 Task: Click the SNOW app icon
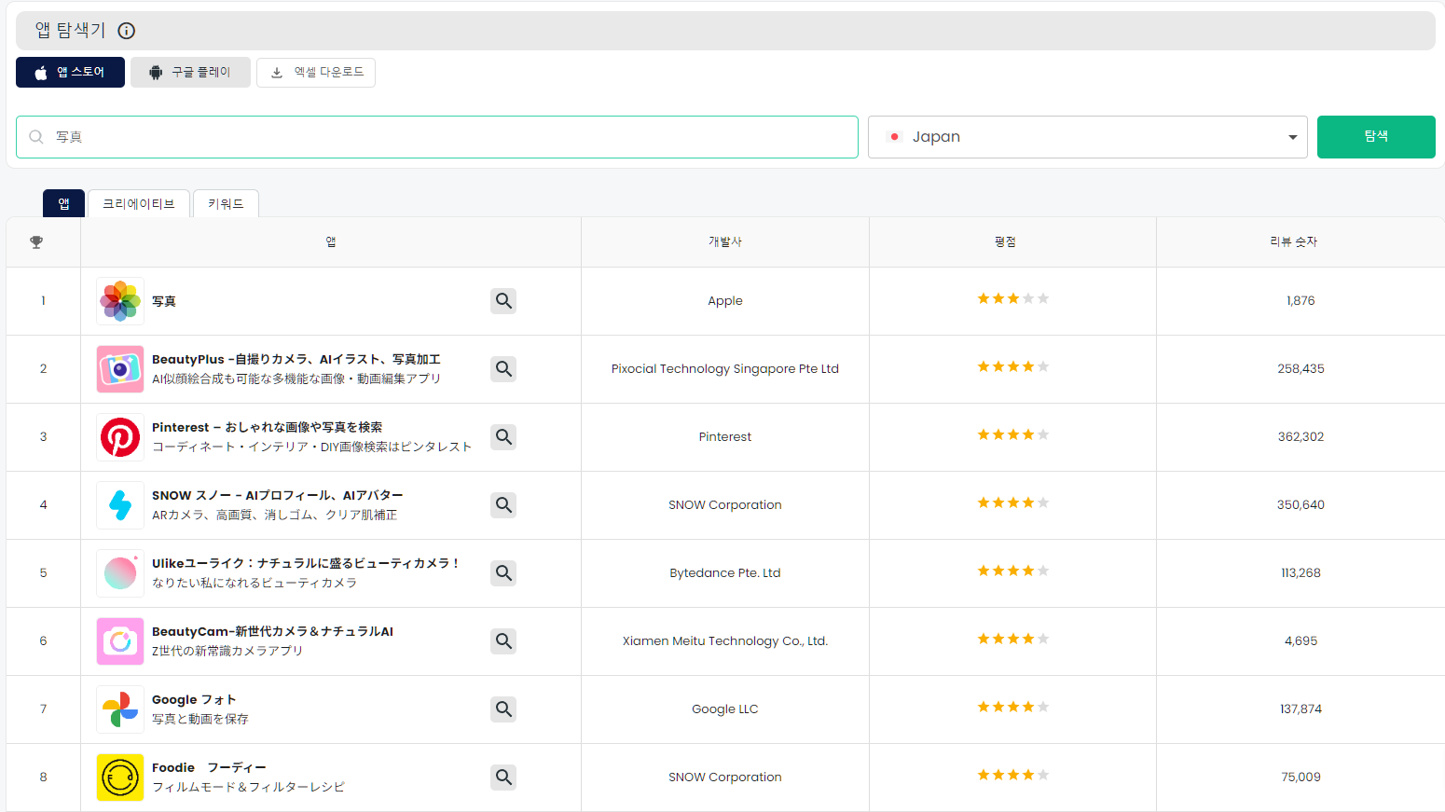(120, 505)
